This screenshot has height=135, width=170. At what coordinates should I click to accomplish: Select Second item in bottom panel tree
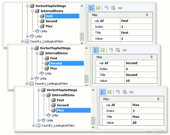(x=63, y=105)
